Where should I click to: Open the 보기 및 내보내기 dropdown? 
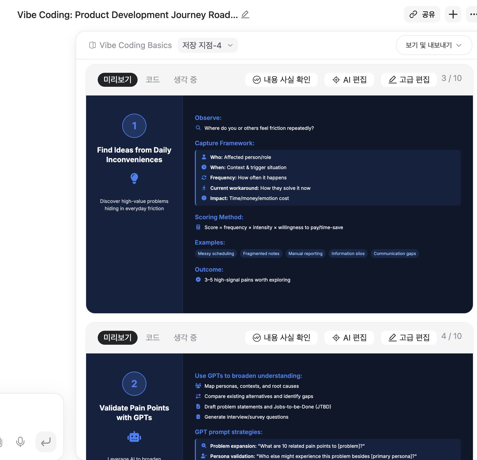coord(433,45)
